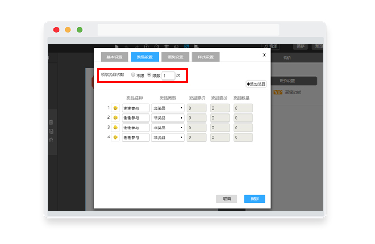Click the 领取奖品次数 label

(x=113, y=74)
